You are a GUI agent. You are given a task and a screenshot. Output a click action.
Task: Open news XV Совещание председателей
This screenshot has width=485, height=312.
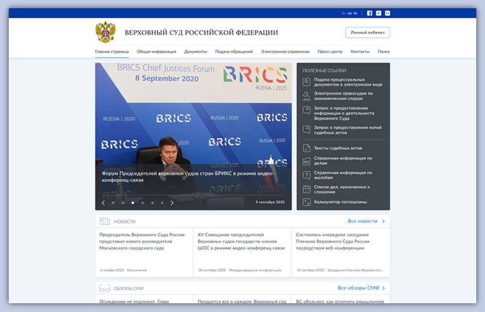click(241, 241)
